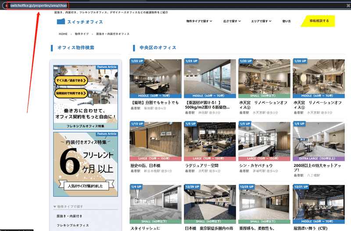Expand the エリアで探す dropdown menu
The height and width of the screenshot is (231, 351).
(261, 21)
